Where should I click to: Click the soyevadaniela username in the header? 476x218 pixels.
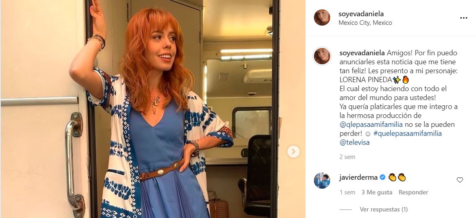tap(361, 14)
